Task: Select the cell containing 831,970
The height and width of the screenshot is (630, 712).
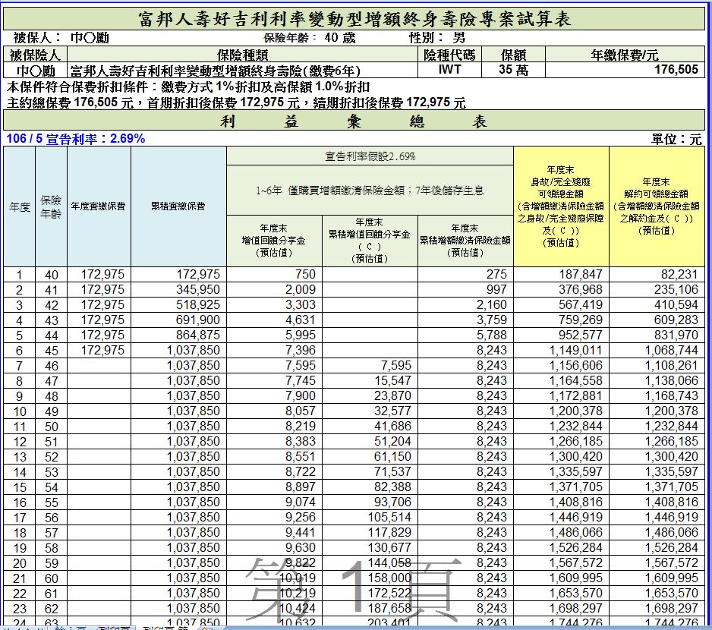Action: click(657, 335)
